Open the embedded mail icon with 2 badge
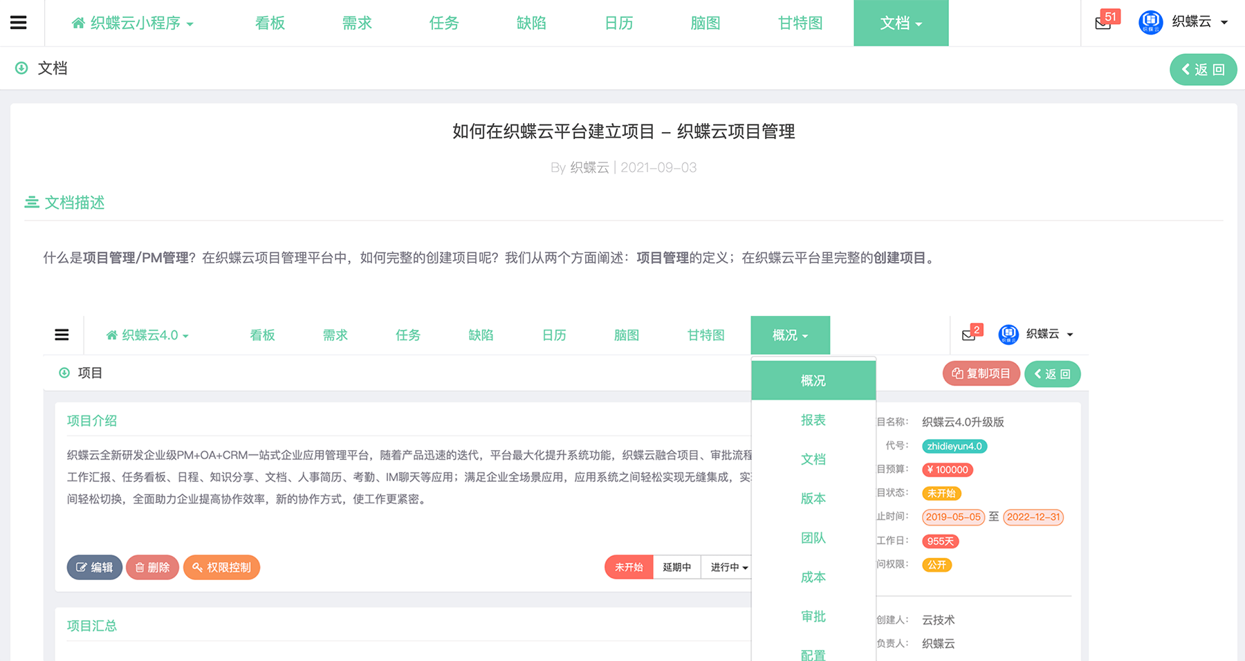This screenshot has width=1245, height=661. pos(968,335)
